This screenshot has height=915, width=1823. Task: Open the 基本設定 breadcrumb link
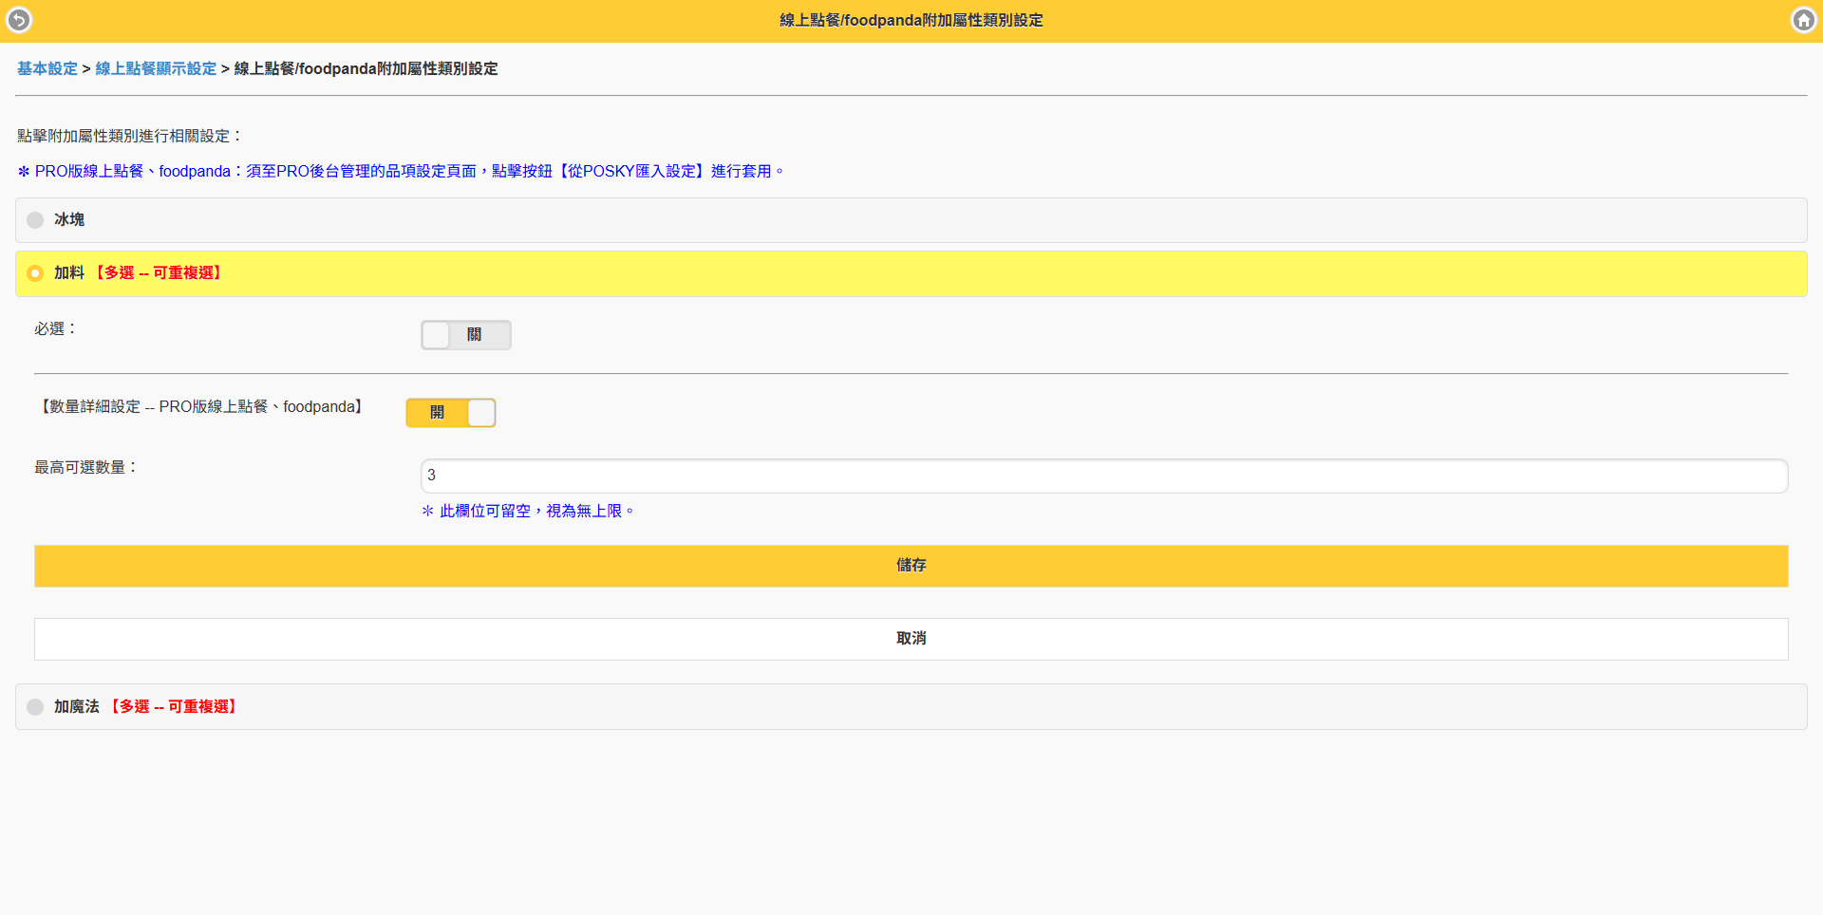(x=47, y=68)
